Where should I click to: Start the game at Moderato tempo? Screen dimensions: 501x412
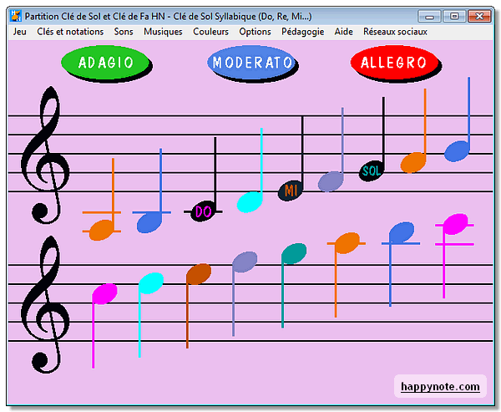[252, 63]
